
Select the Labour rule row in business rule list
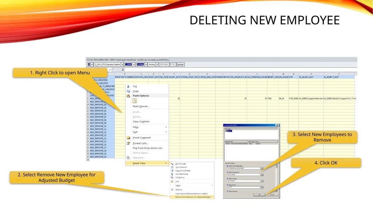click(x=251, y=144)
